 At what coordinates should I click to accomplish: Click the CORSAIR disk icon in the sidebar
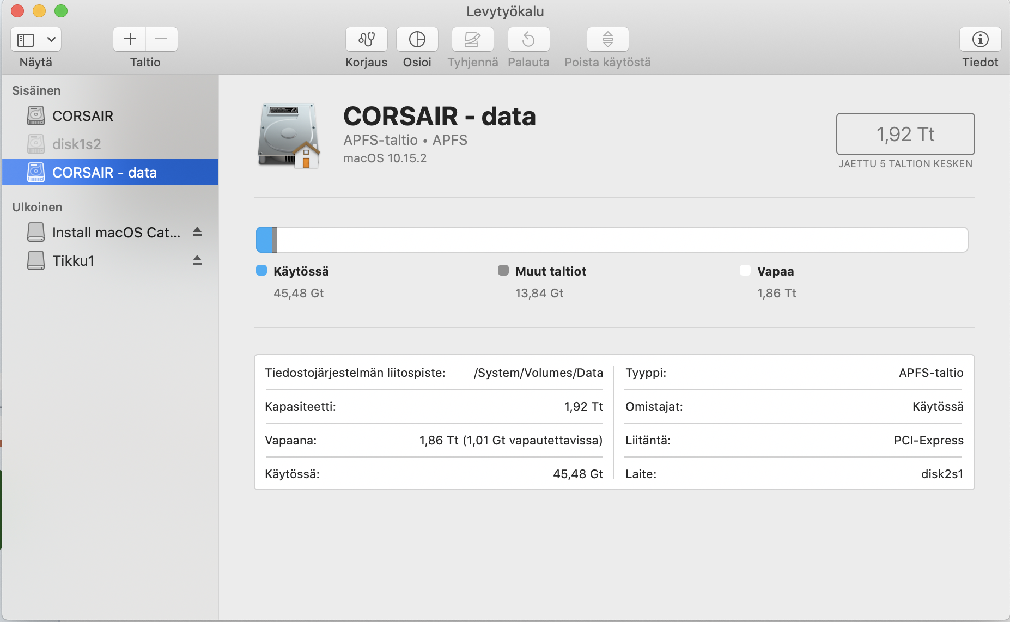(x=36, y=115)
